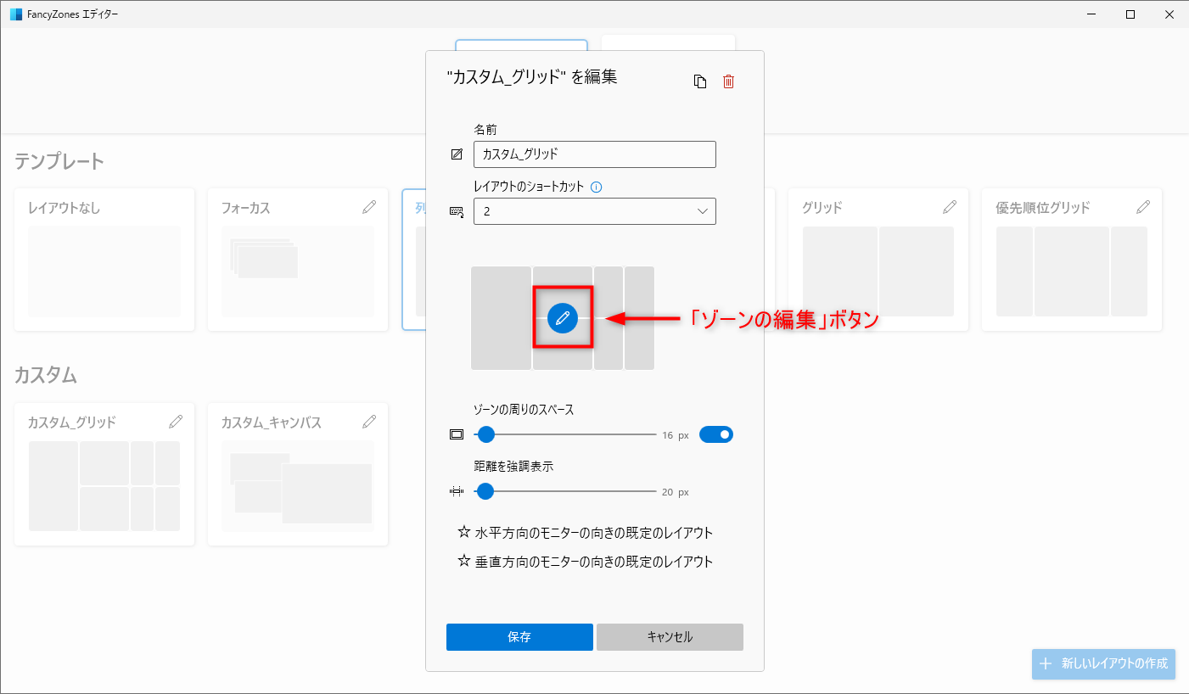This screenshot has height=694, width=1189.
Task: Disable the zone spacing toggle
Action: point(715,434)
